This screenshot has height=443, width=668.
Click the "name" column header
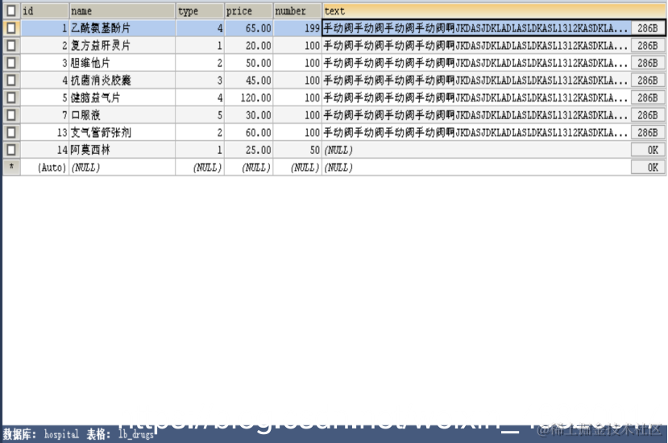coord(122,10)
